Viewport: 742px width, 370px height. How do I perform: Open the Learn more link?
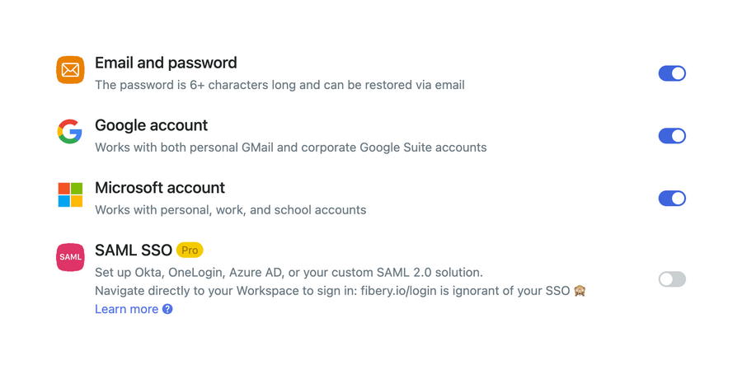click(x=126, y=309)
